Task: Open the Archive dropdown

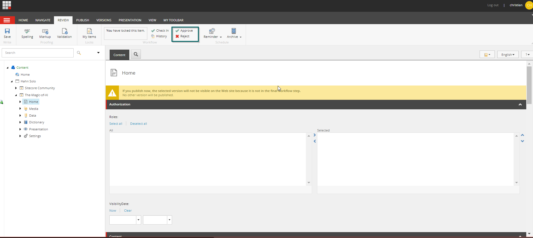Action: [234, 33]
